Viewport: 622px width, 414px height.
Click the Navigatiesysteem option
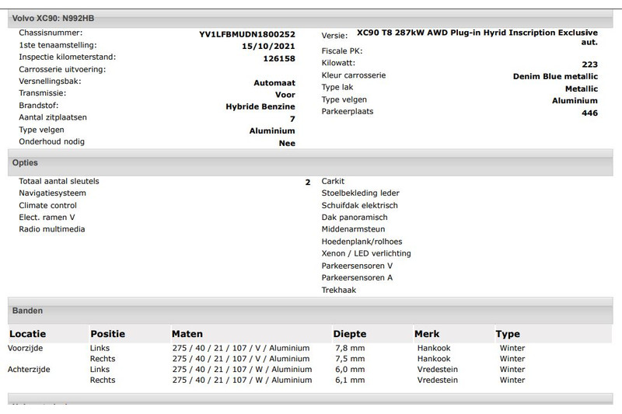coord(52,193)
